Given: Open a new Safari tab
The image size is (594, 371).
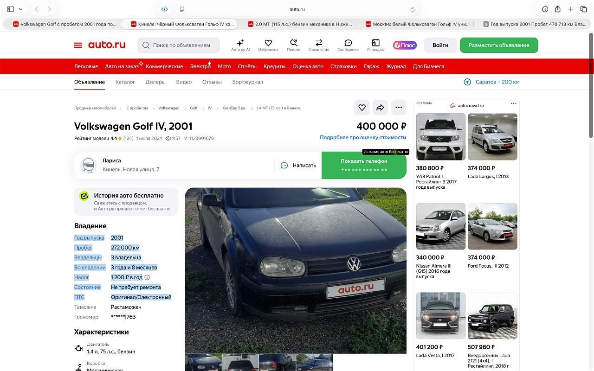Looking at the screenshot, I should tap(571, 9).
